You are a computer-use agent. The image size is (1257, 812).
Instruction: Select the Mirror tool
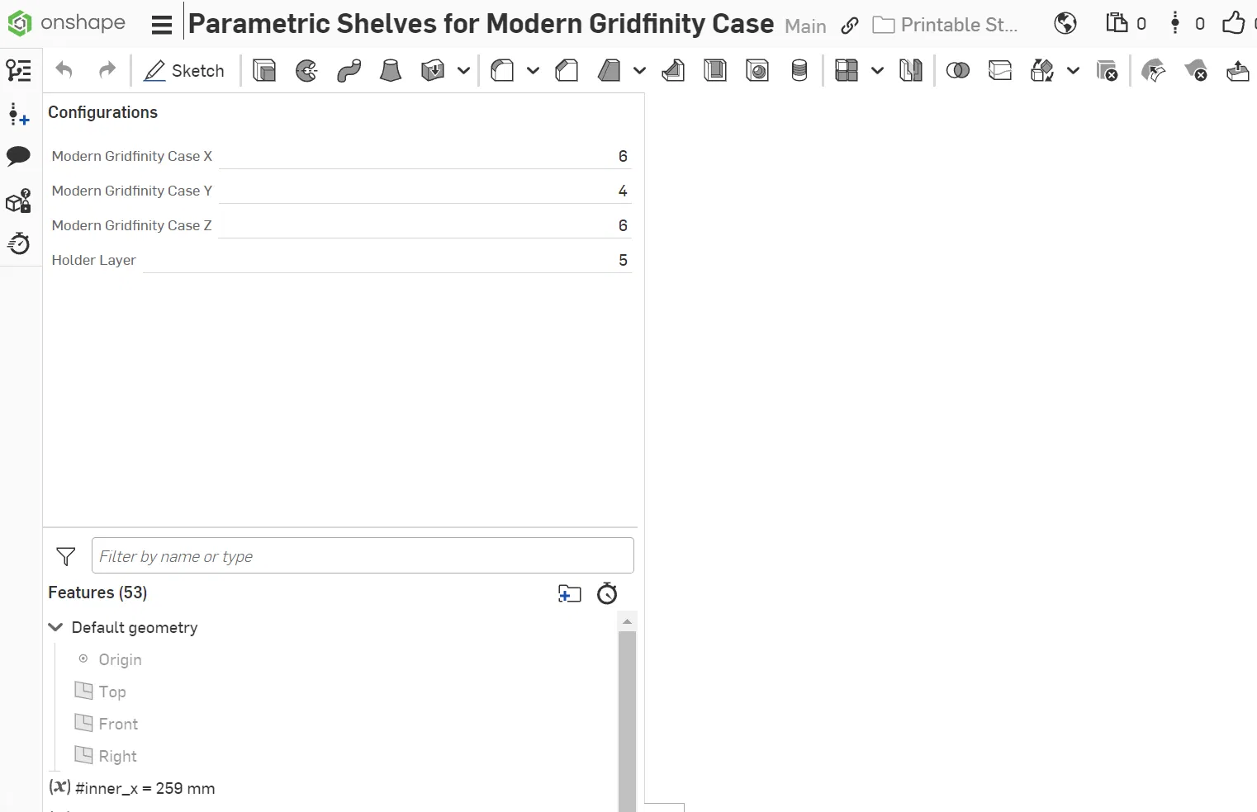pyautogui.click(x=911, y=71)
